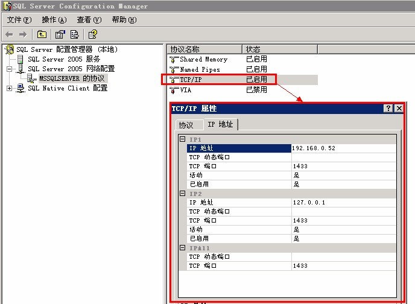The height and width of the screenshot is (304, 415).
Task: Click the dialog's question mark help button
Action: coord(388,108)
